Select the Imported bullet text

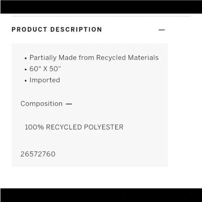point(45,80)
